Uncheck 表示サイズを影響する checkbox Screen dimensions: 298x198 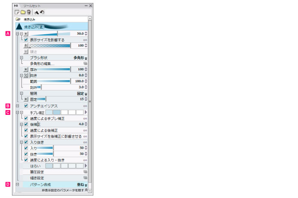click(x=26, y=39)
